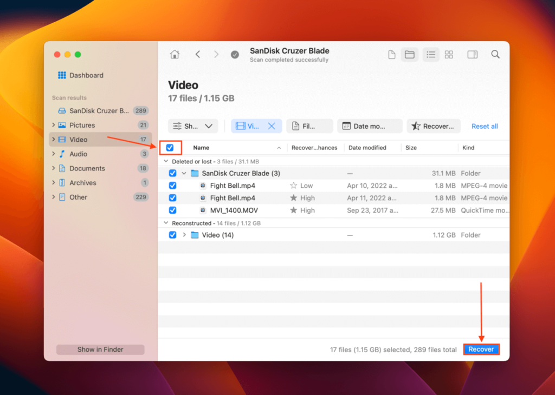Screen dimensions: 555x395
Task: Switch to file view document icon
Action: 391,55
